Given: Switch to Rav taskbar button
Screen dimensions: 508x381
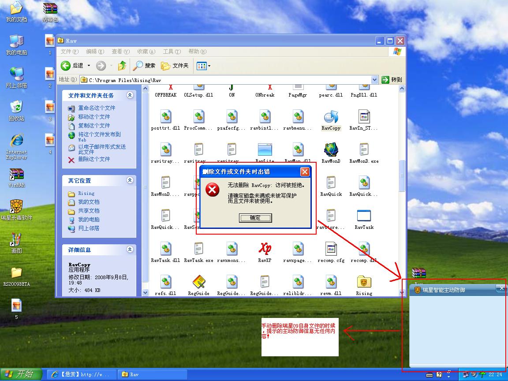Looking at the screenshot, I should pos(152,374).
